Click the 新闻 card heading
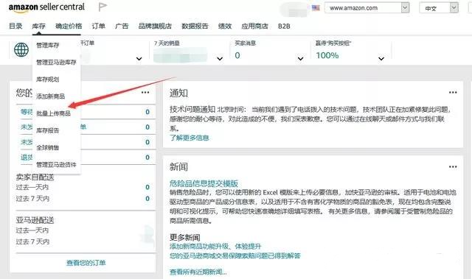This screenshot has width=472, height=279. pyautogui.click(x=178, y=167)
